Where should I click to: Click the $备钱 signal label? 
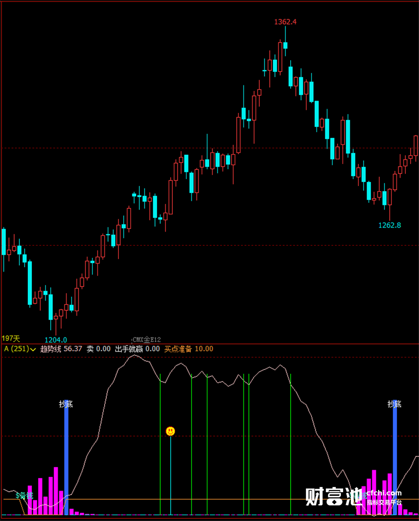point(24,496)
